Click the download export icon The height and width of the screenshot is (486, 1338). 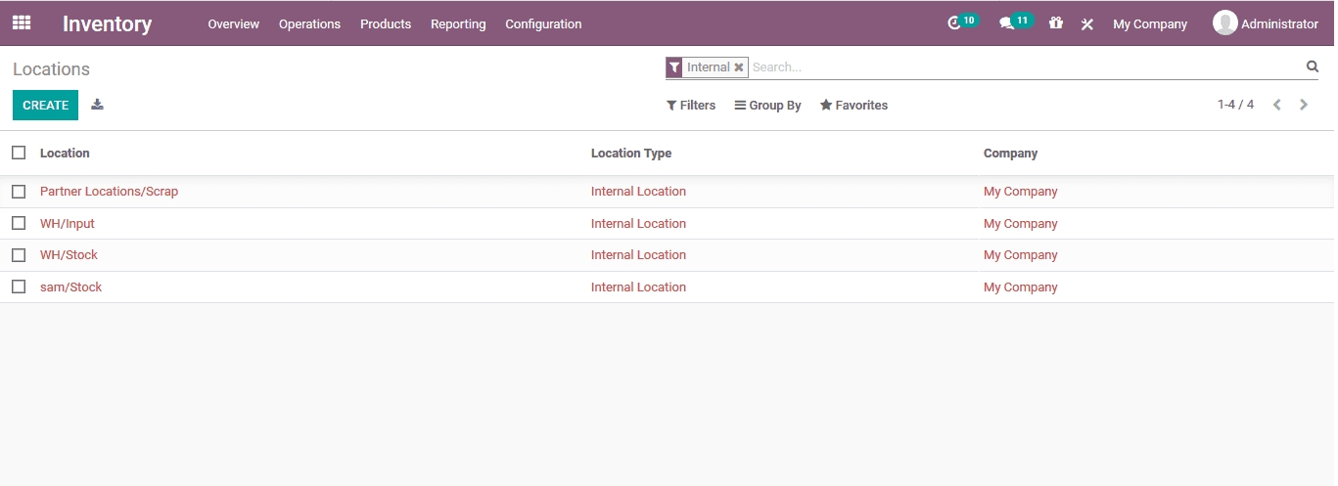click(97, 105)
